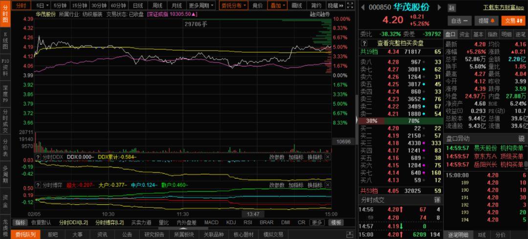Open 更多周期 dropdown
528x239 pixels.
[201, 5]
